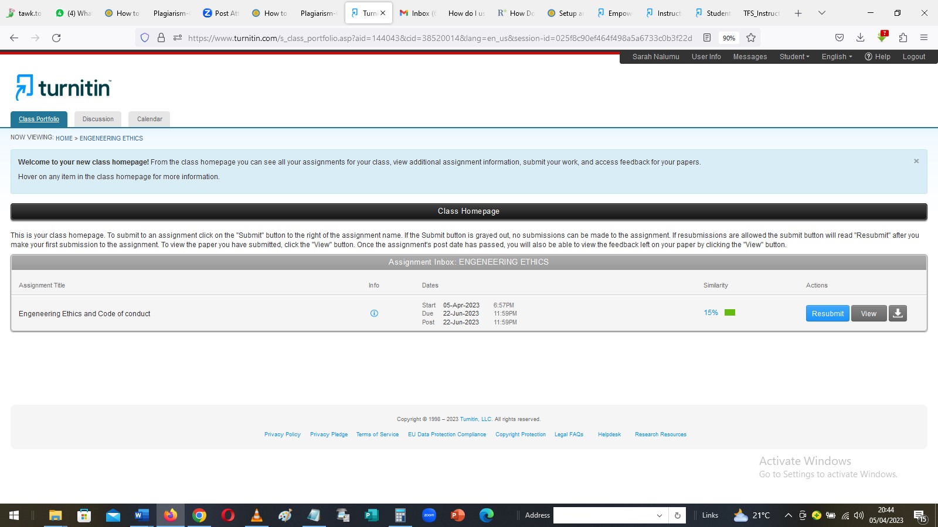Open Microsoft Edge from the taskbar

[487, 515]
